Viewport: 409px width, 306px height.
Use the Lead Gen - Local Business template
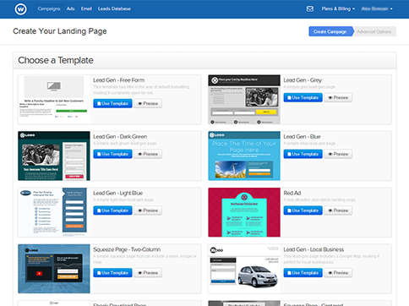303,272
